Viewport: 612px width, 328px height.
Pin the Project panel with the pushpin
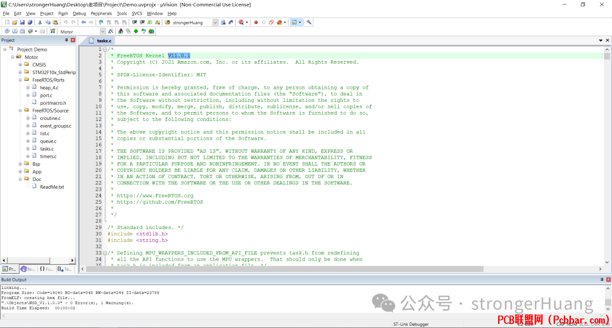[x=66, y=40]
